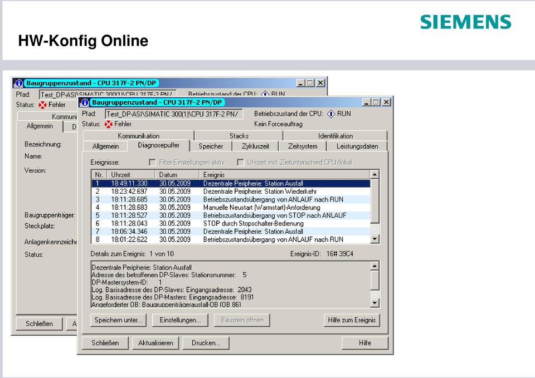Toggle Uhrzeit incl. Zeitunterschied CPU/lokal checkbox
The height and width of the screenshot is (378, 535).
point(241,163)
